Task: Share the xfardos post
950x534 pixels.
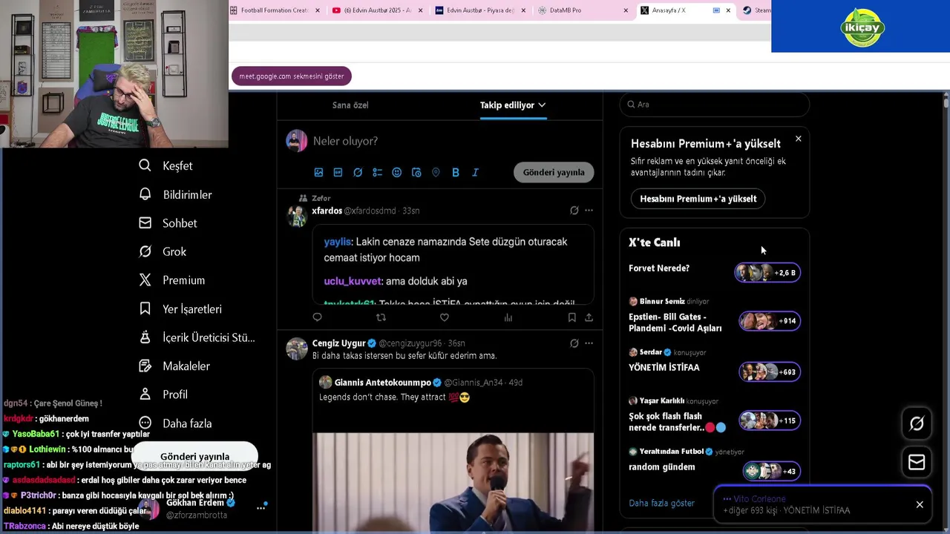Action: pos(589,317)
